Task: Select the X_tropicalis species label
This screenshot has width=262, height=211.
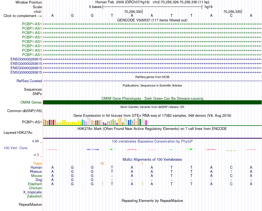Action: [33, 192]
